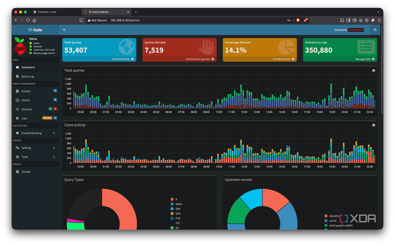This screenshot has width=395, height=245.
Task: Bookmark this page
Action: click(81, 20)
